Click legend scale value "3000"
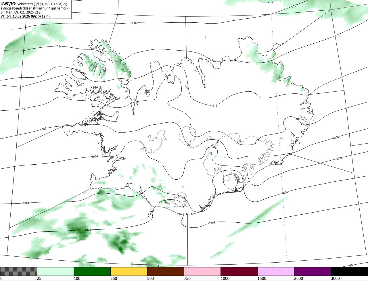This screenshot has width=368, height=281. coord(336,278)
